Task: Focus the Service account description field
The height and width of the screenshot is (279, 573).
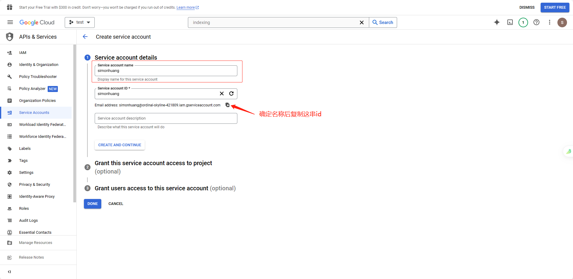Action: [x=166, y=118]
